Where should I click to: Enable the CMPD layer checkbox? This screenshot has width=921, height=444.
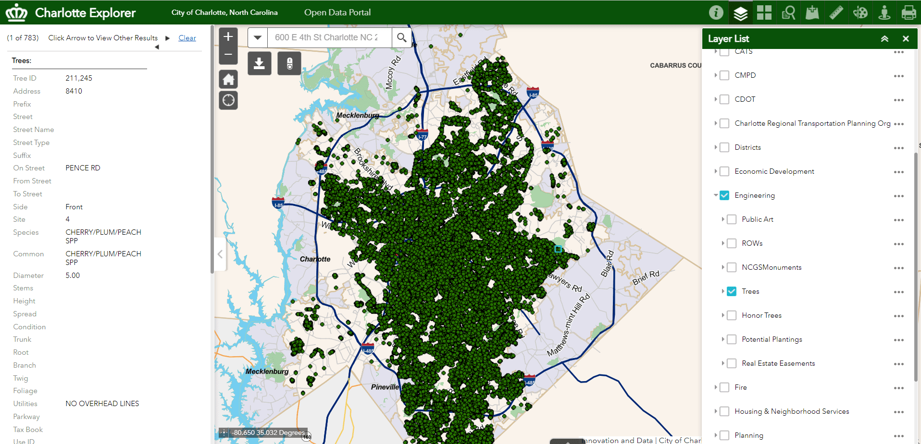(724, 75)
